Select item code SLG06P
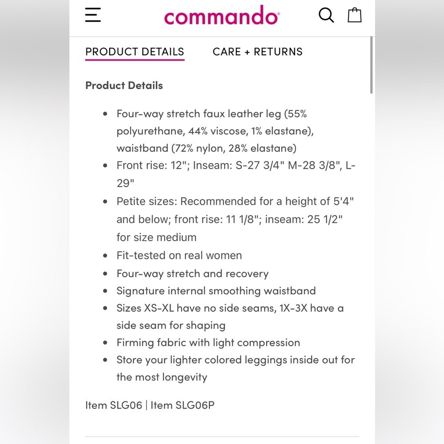This screenshot has height=444, width=444. click(183, 405)
